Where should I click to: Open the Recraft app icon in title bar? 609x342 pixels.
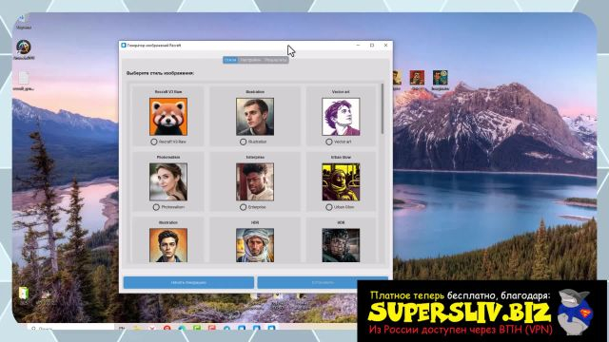pos(124,46)
